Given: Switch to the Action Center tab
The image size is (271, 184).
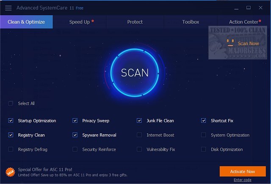Looking at the screenshot, I should click(244, 22).
